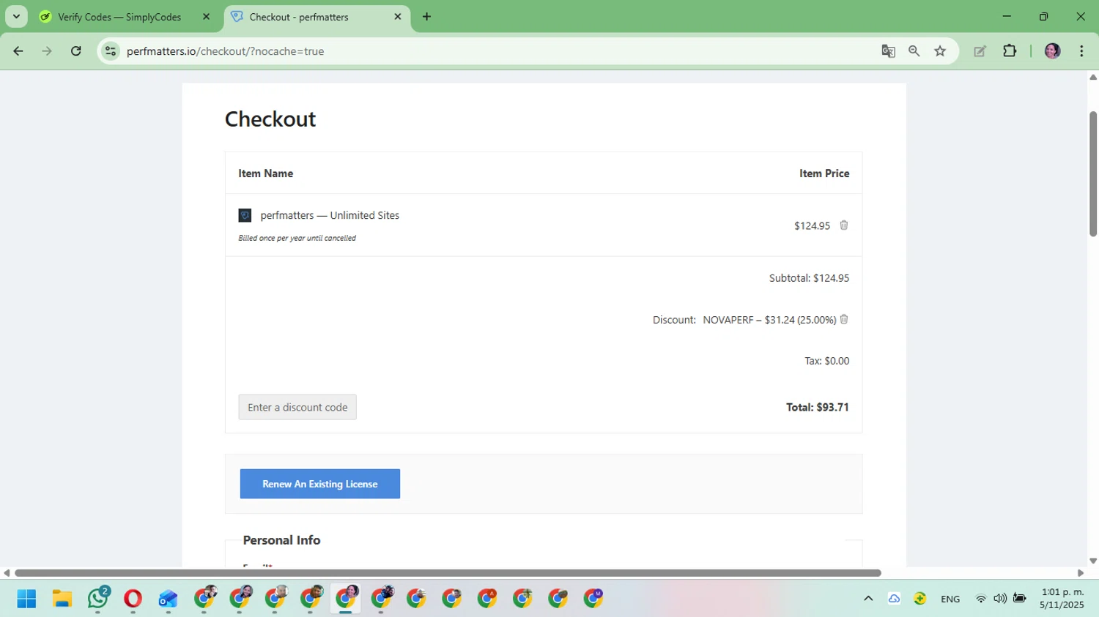Click the cloud sync tray icon

point(894,599)
